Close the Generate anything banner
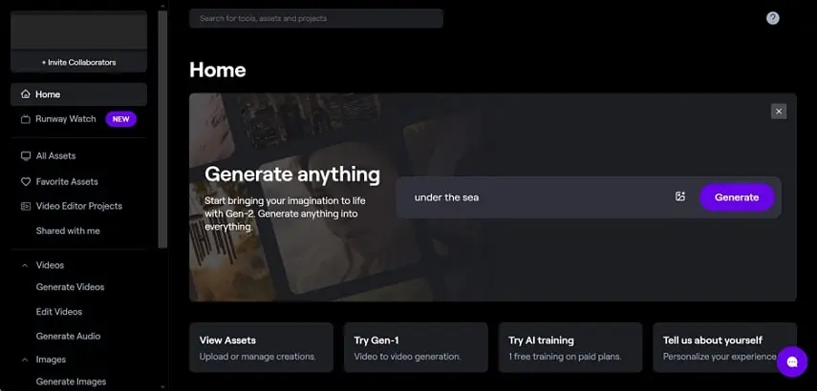The height and width of the screenshot is (391, 817). pyautogui.click(x=779, y=112)
